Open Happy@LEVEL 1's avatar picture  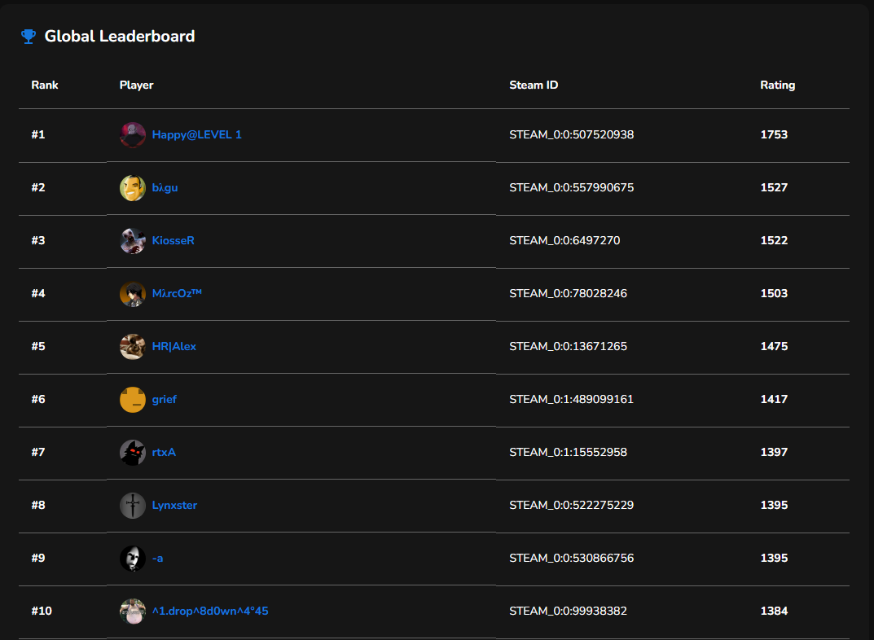(132, 134)
